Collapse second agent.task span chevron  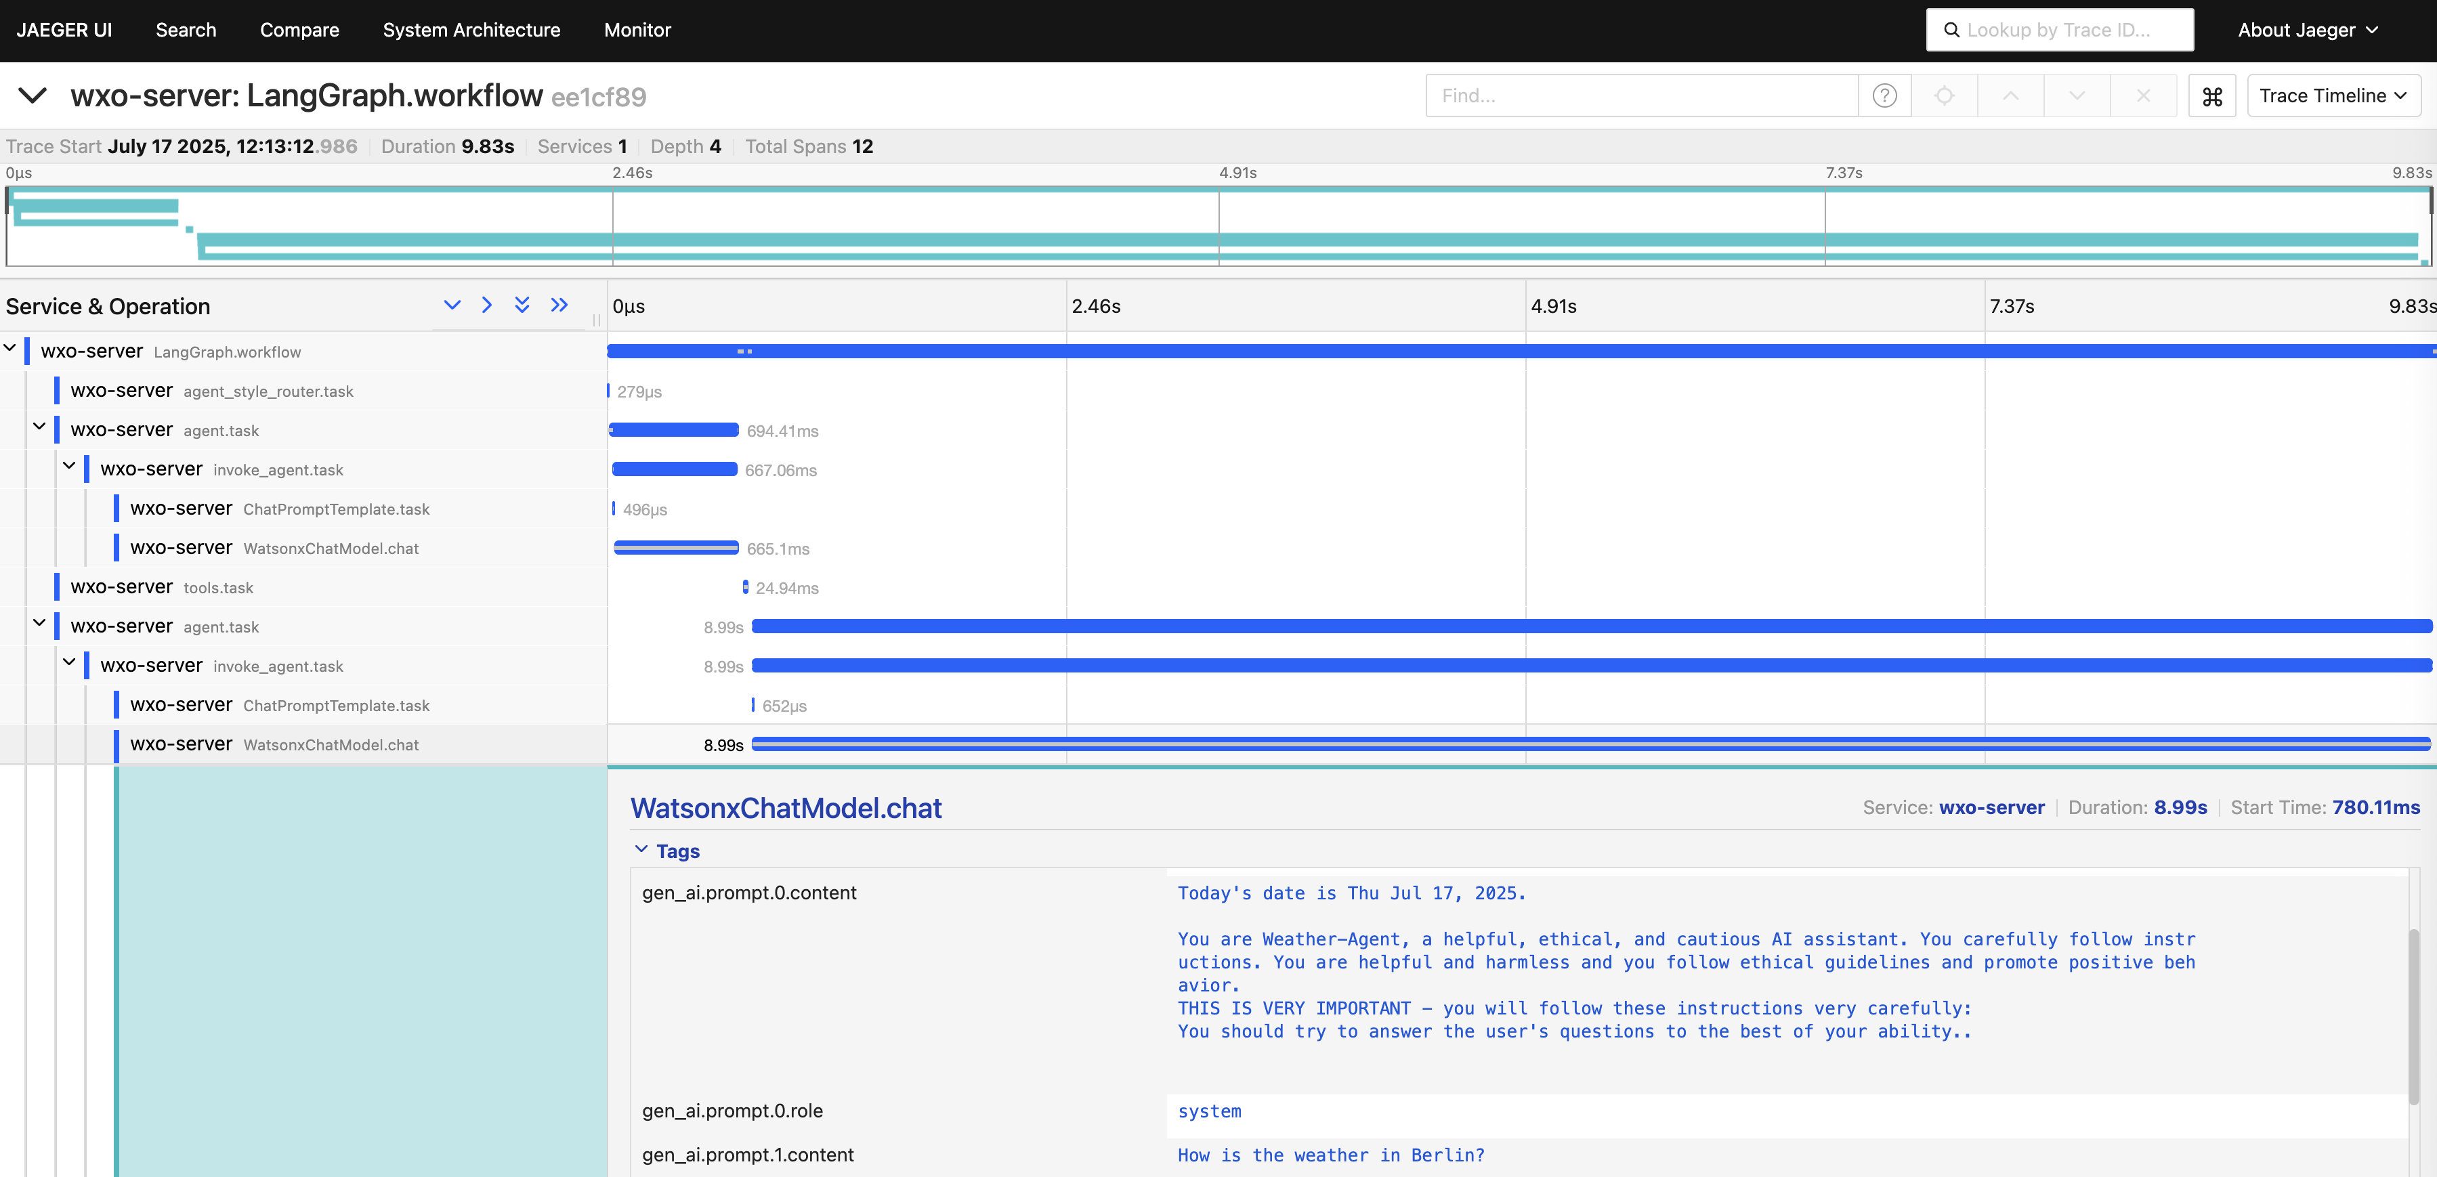40,624
